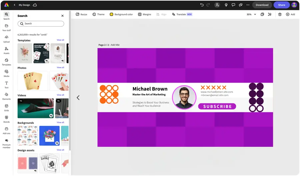Open the Add-ons panel

click(x=6, y=131)
